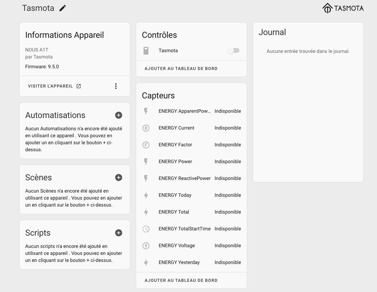Image resolution: width=377 pixels, height=292 pixels.
Task: Click the Firmware: 9.5.0 text
Action: click(42, 67)
